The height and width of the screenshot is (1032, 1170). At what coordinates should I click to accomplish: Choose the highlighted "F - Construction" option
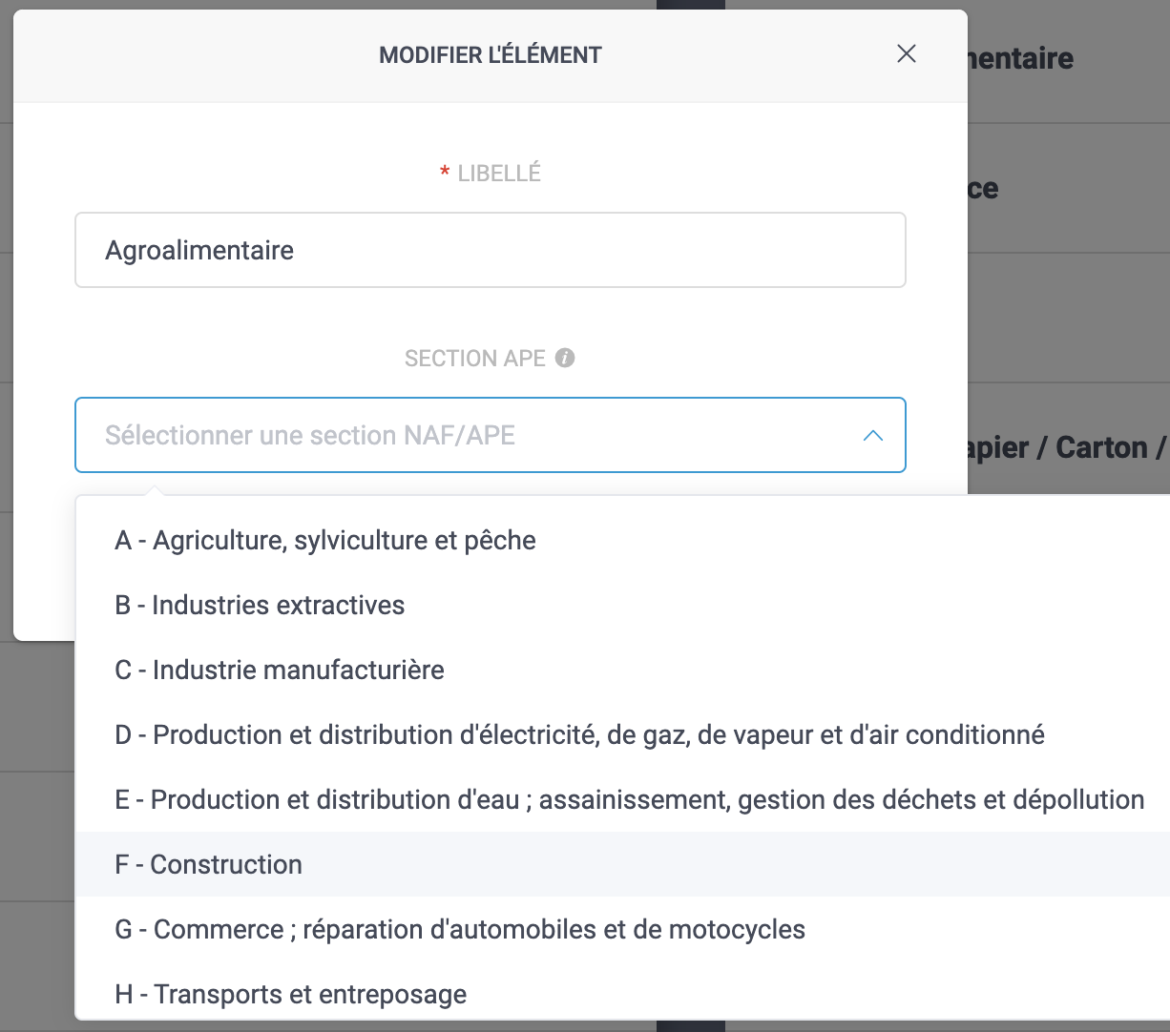[207, 864]
